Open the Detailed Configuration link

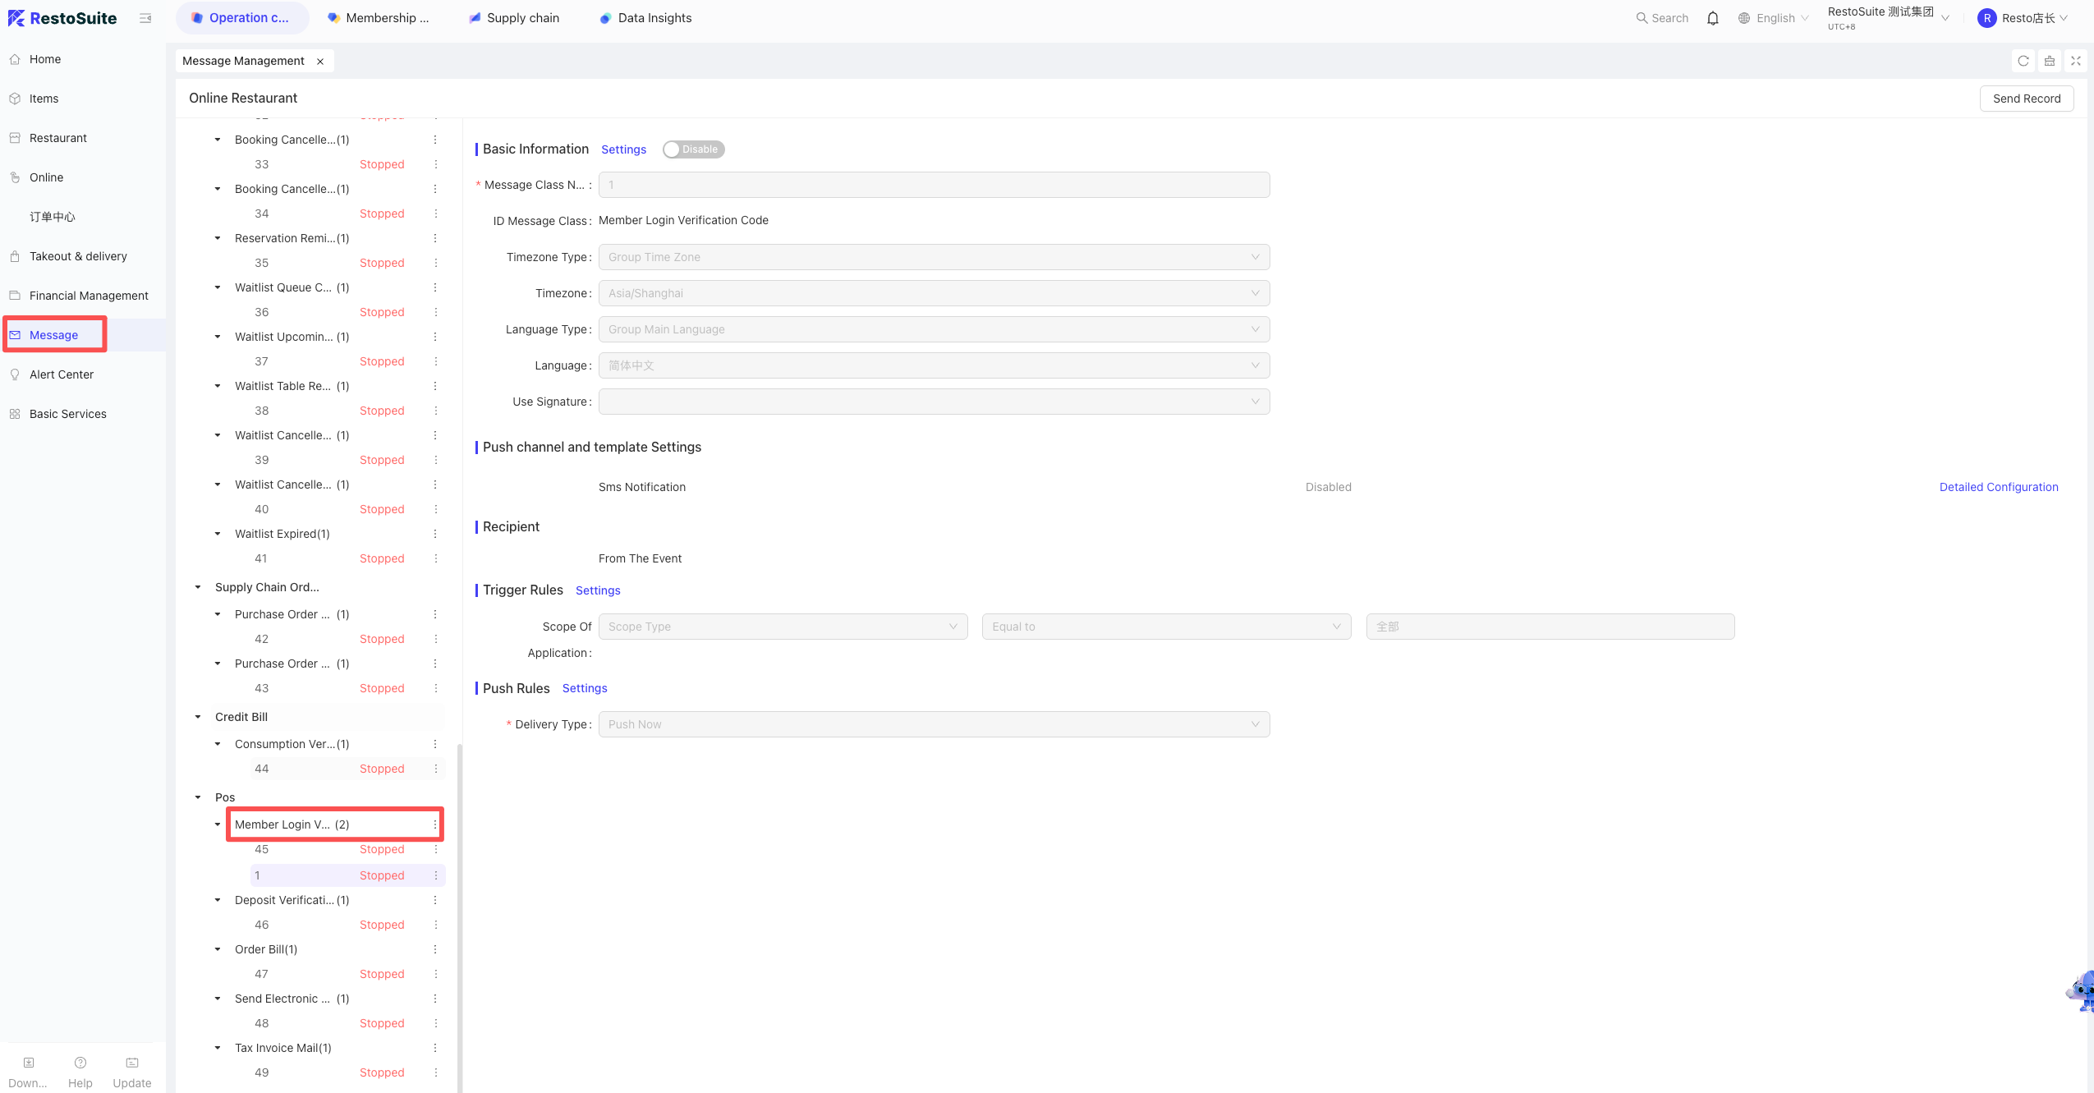(x=1999, y=487)
